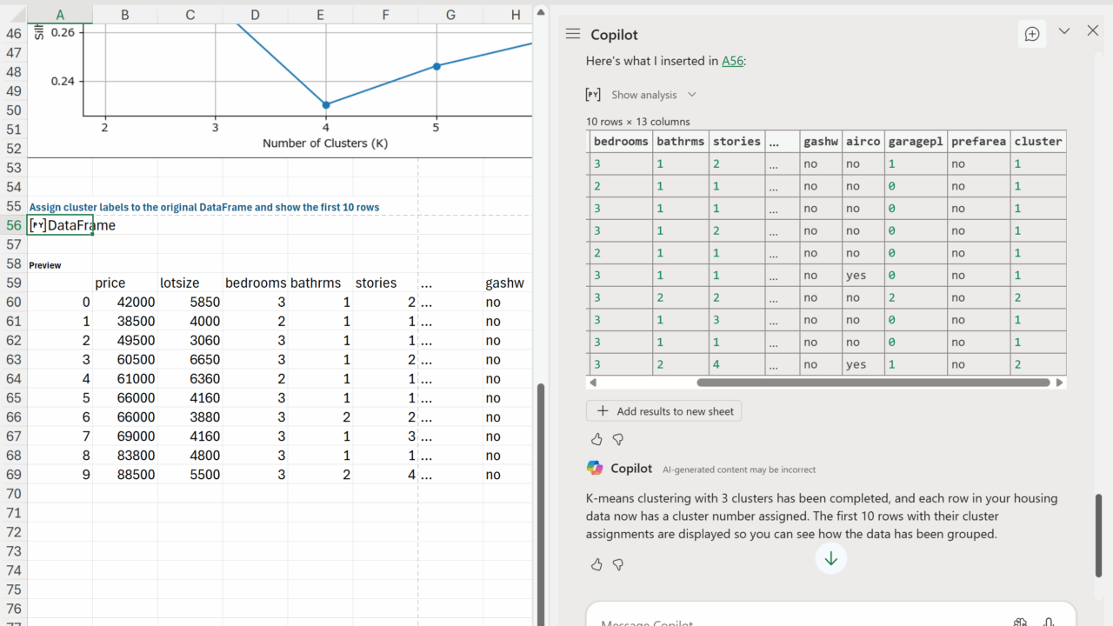This screenshot has height=626, width=1113.
Task: Select cell A56 containing DataFrame
Action: click(60, 225)
